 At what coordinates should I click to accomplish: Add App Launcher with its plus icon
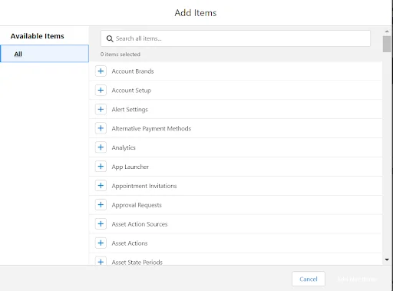[101, 167]
